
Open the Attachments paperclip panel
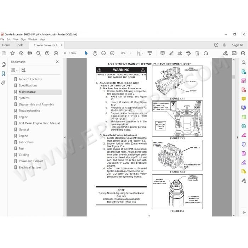click(3, 83)
